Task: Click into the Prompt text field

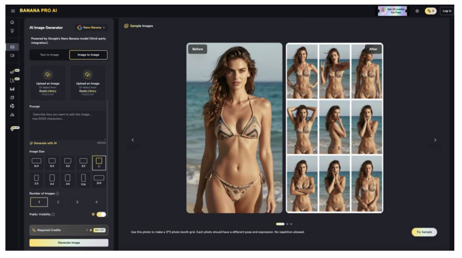Action: (68, 125)
